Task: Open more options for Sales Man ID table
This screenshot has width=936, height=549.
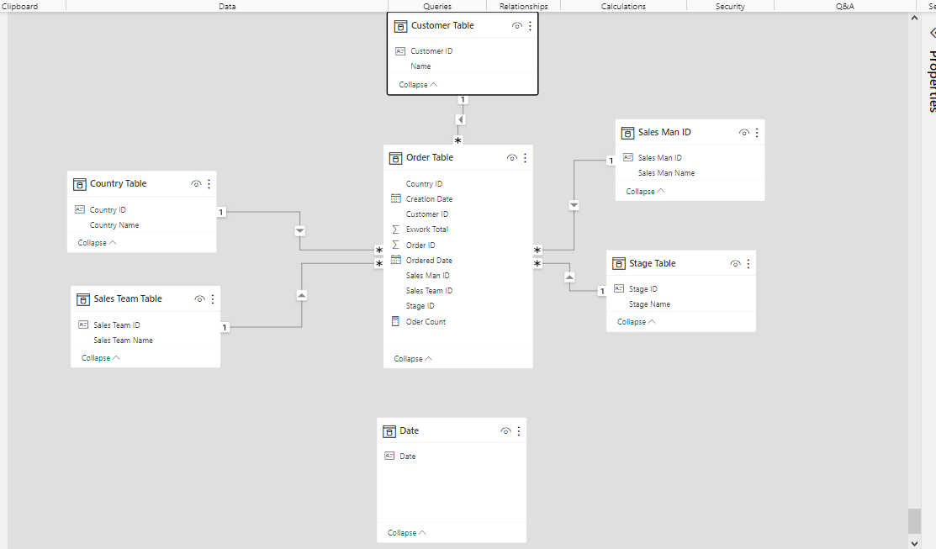Action: (757, 133)
